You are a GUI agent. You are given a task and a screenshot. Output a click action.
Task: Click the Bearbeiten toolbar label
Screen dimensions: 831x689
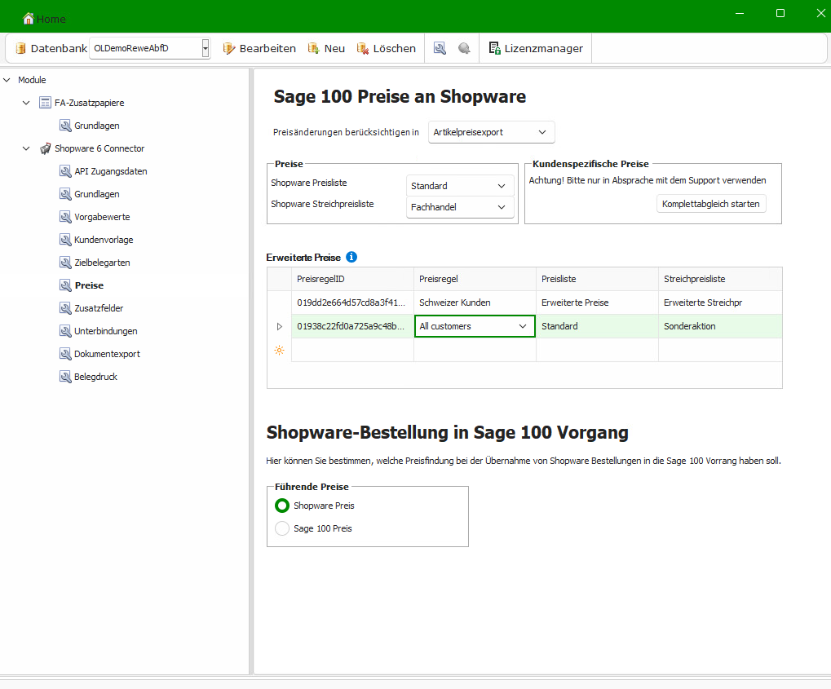tap(267, 48)
